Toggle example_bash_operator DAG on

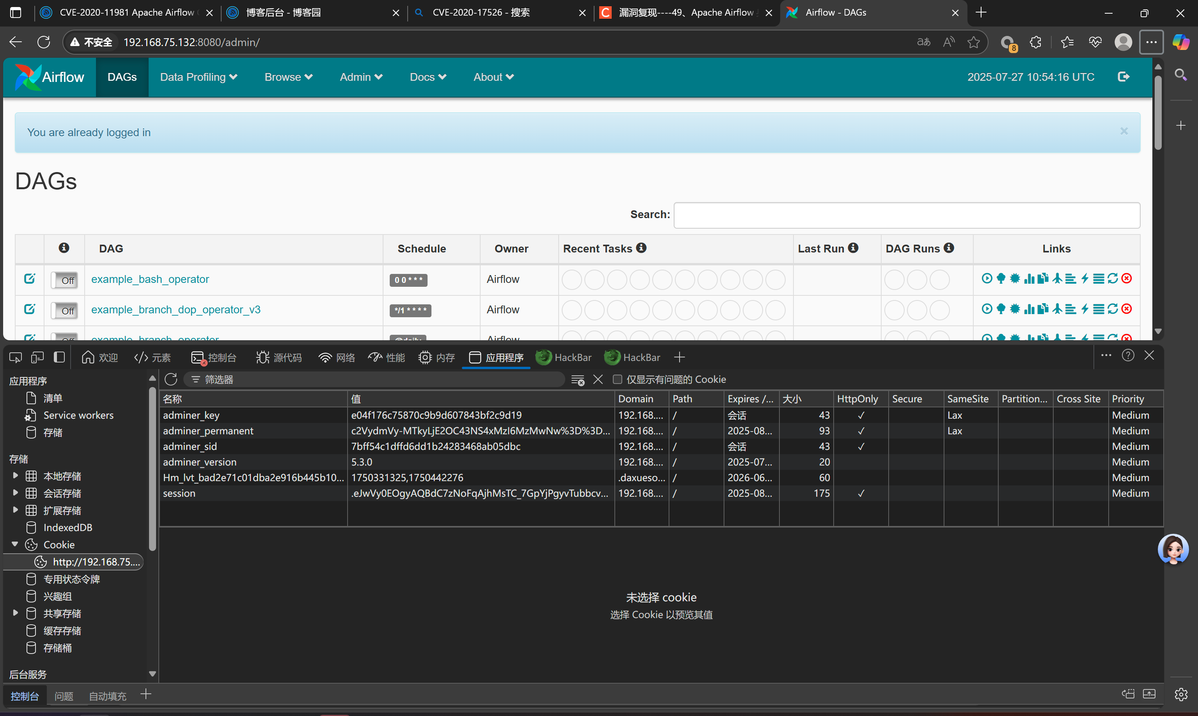(x=64, y=280)
